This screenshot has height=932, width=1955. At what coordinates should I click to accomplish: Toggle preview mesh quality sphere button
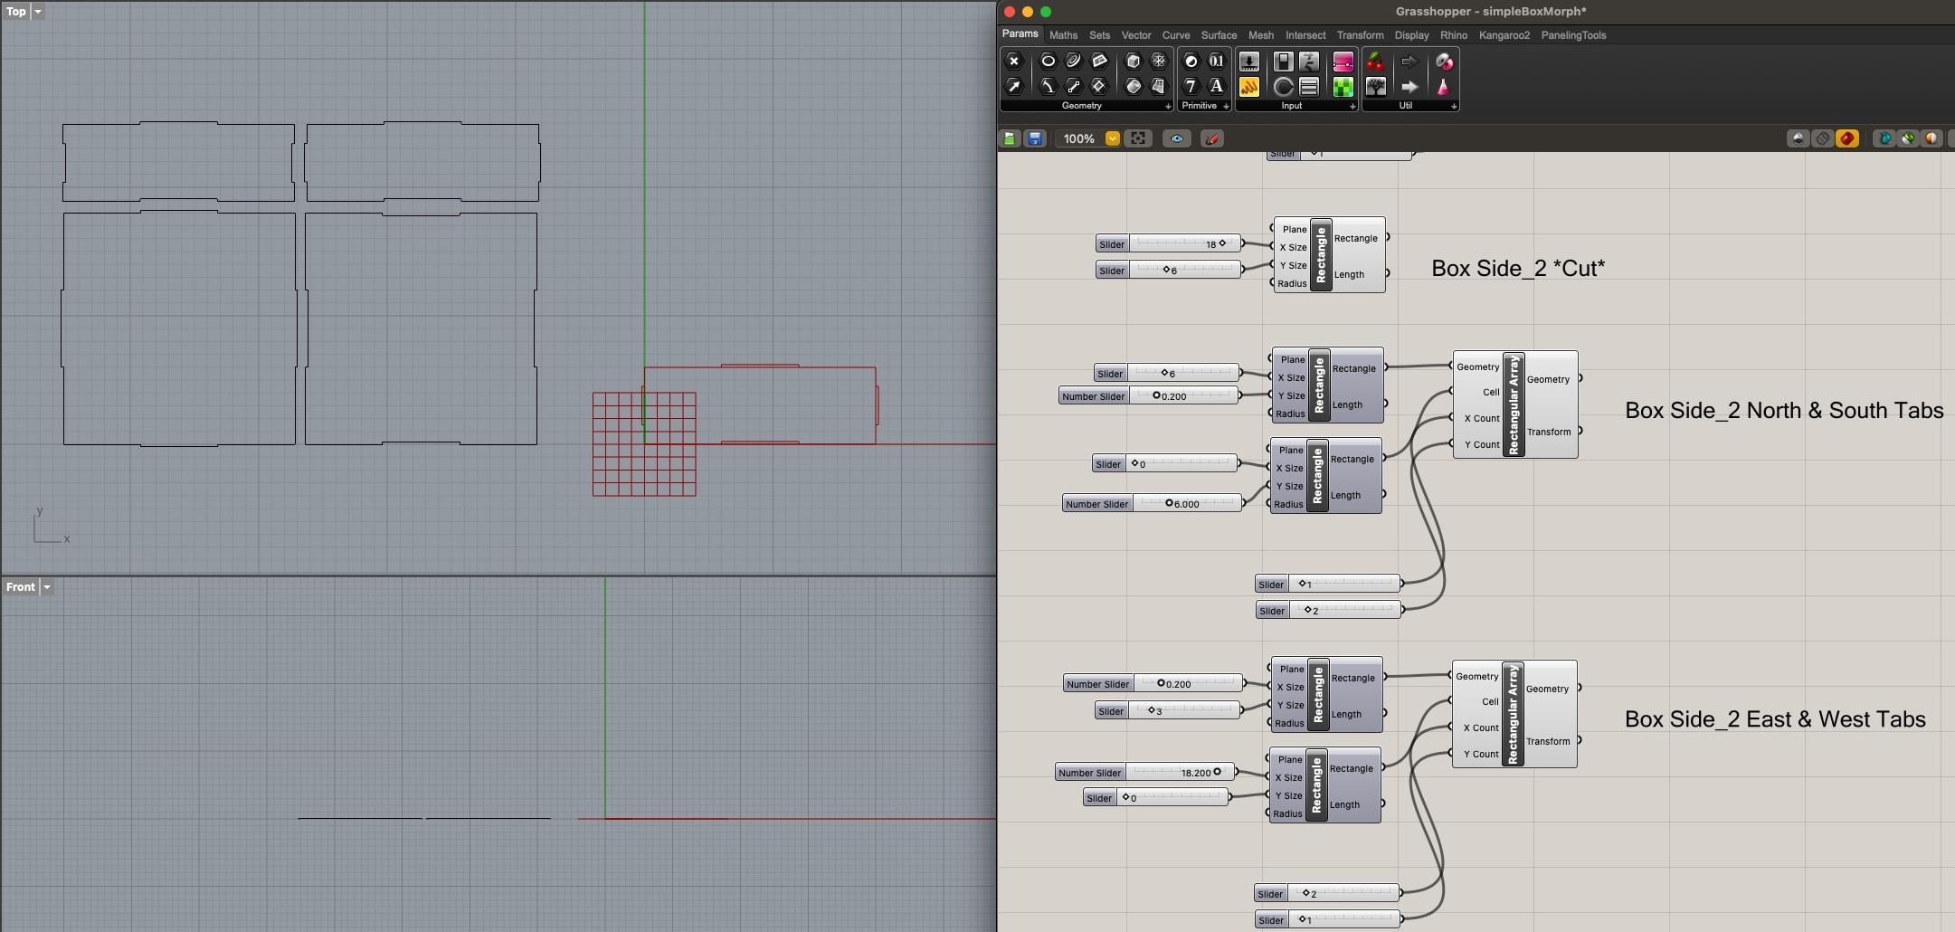[x=1931, y=138]
